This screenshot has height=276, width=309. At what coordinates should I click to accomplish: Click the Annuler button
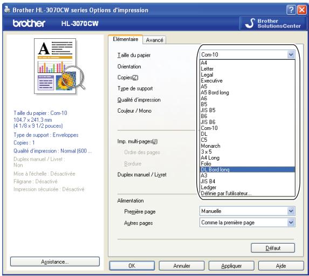coord(182,266)
